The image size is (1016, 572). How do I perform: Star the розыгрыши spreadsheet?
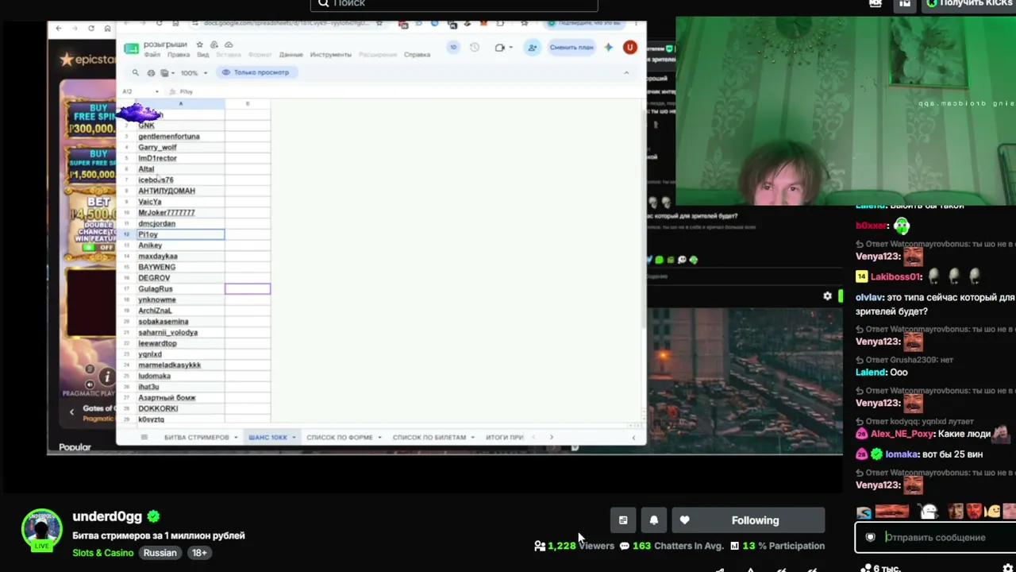click(x=200, y=44)
